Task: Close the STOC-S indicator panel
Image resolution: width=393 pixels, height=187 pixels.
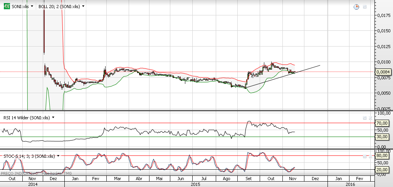Action: (370, 156)
